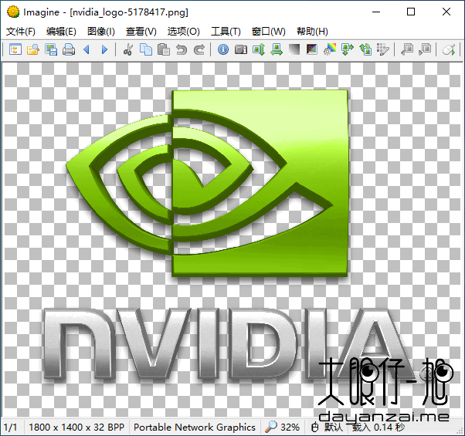Open the 选项(O) menu
This screenshot has width=465, height=436.
183,32
